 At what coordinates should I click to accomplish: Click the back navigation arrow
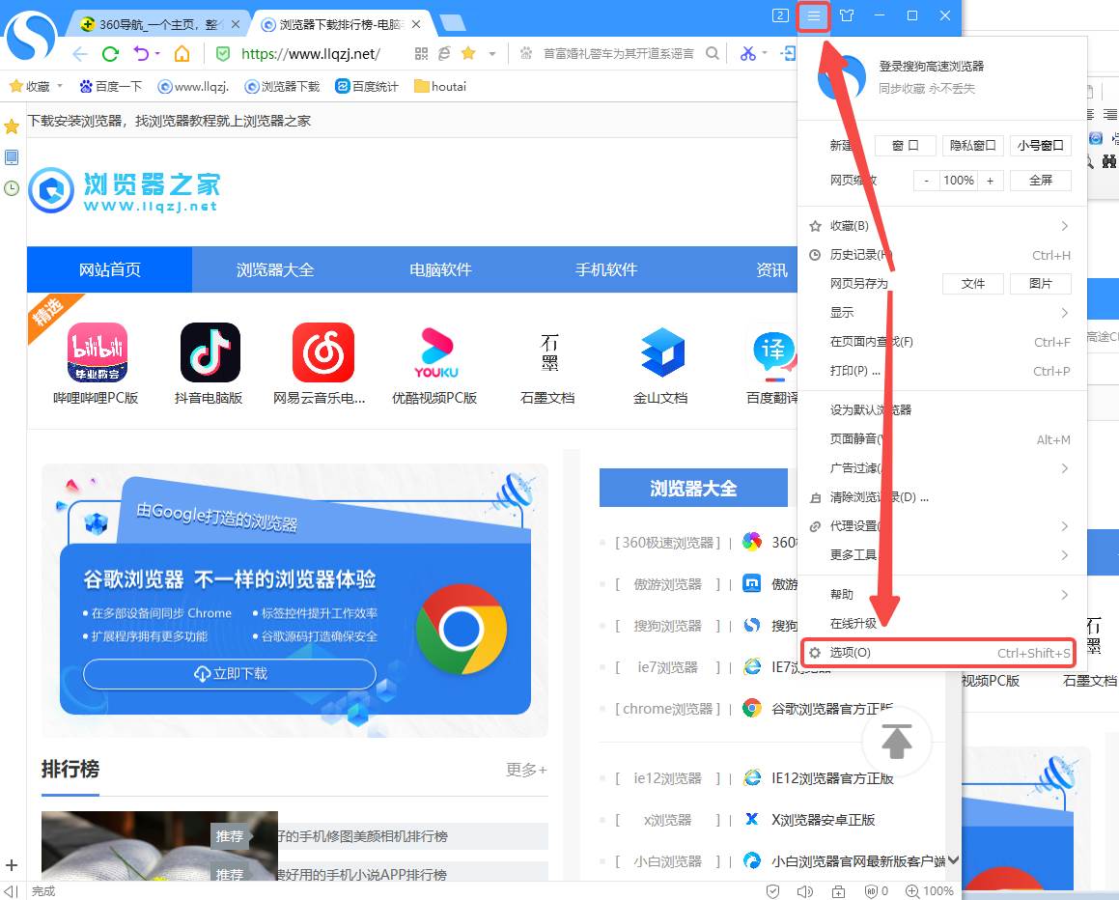pos(80,53)
